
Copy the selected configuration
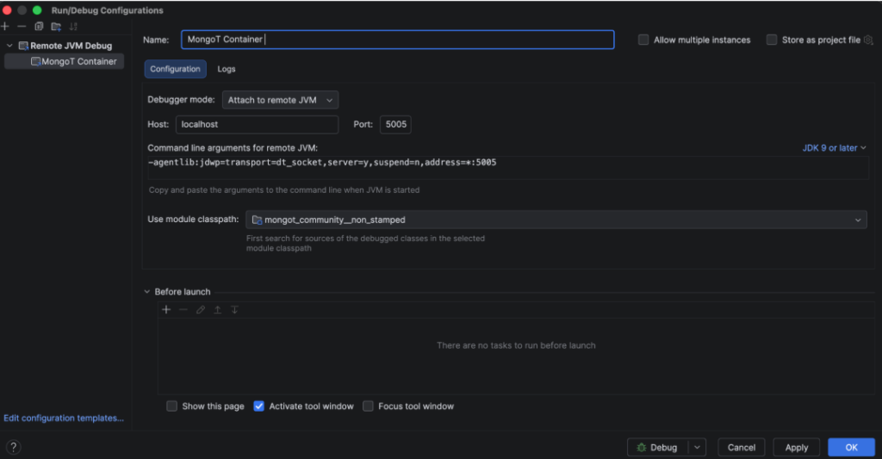click(x=39, y=27)
